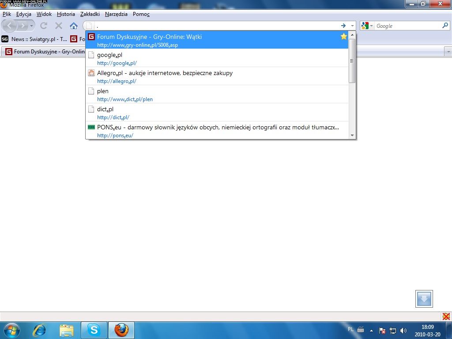This screenshot has height=339, width=452.
Task: Click the Reload page icon
Action: tap(44, 26)
